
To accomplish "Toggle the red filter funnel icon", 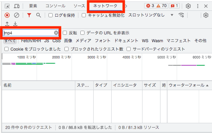I will (29, 15).
